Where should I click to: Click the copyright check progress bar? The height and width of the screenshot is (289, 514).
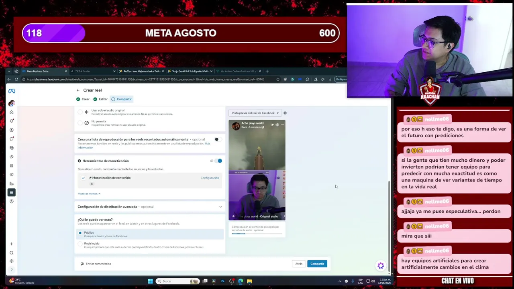pos(257,234)
